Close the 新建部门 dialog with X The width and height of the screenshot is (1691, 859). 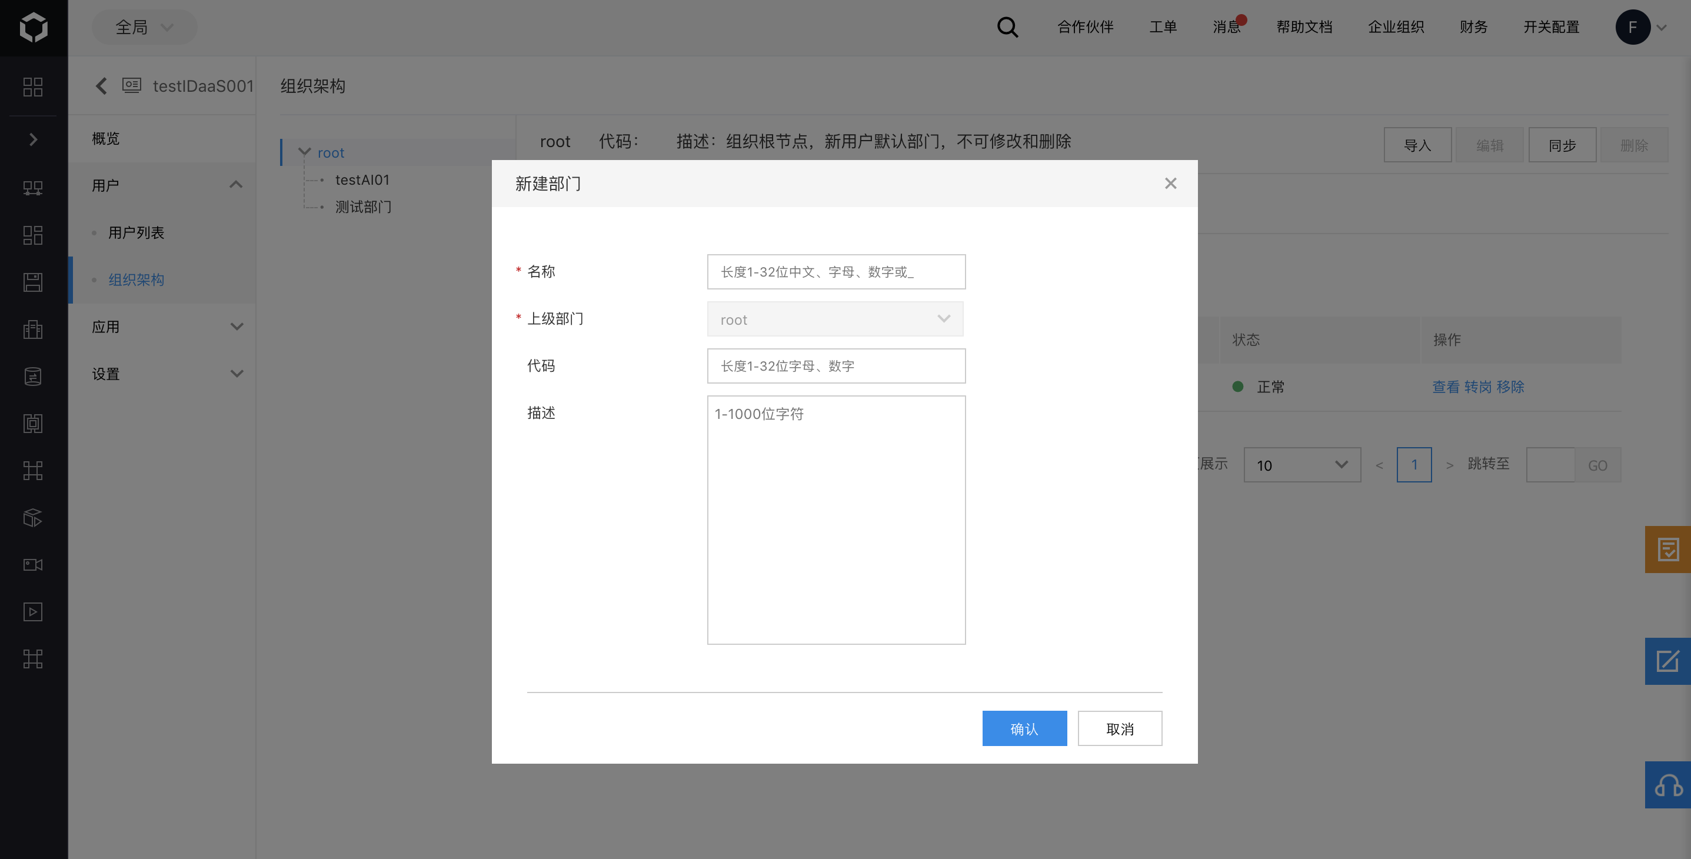tap(1170, 183)
